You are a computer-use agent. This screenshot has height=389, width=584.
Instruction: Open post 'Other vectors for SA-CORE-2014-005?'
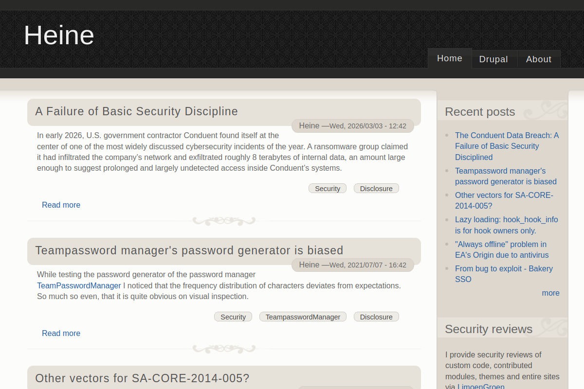pos(142,378)
